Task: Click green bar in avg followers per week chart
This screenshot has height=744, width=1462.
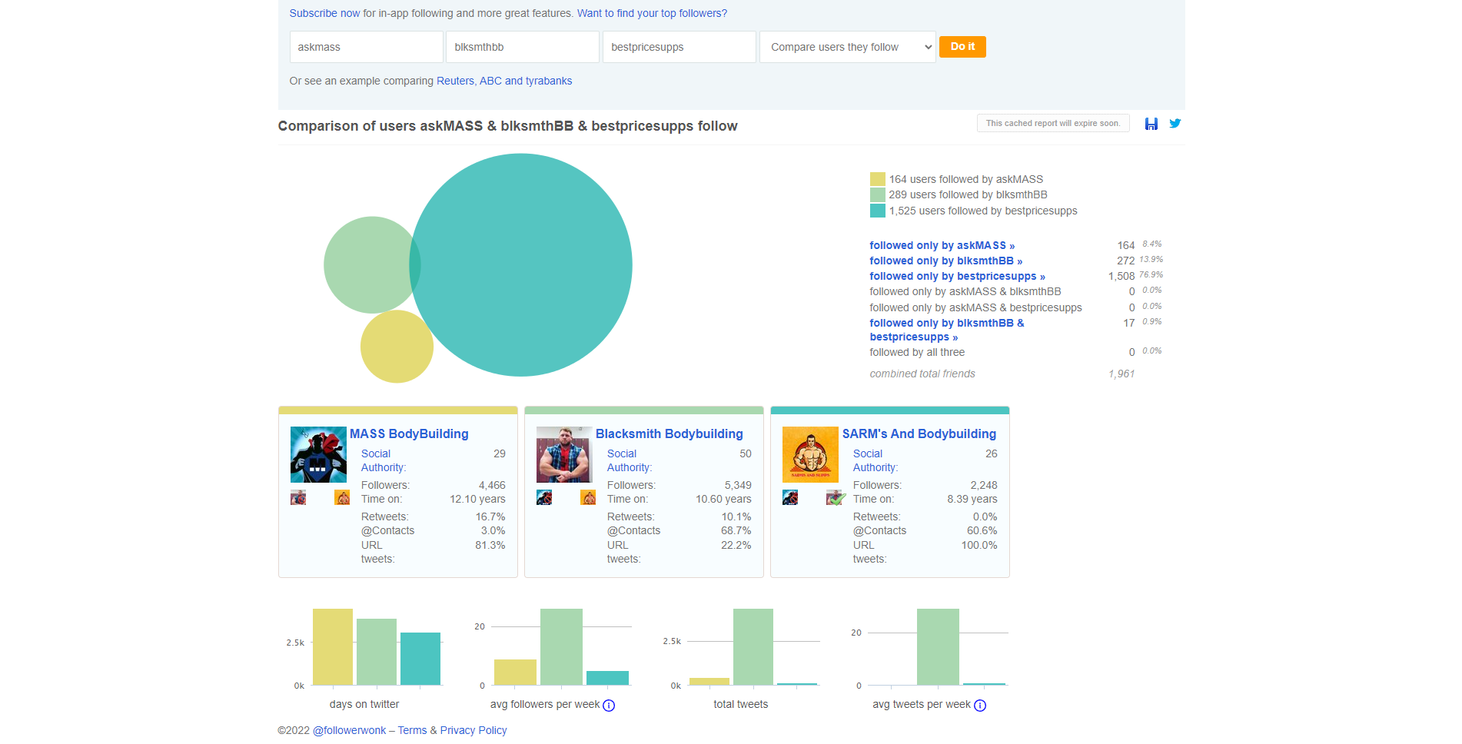Action: [x=561, y=646]
